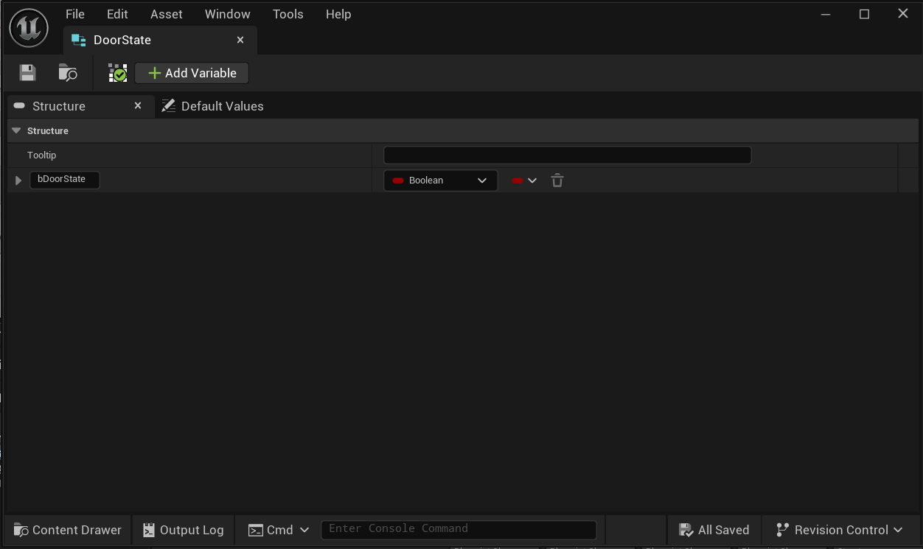Open the Asset menu
923x549 pixels.
click(x=166, y=14)
